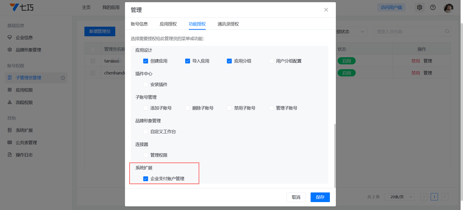Viewport: 463px width, 210px height.
Task: Click the 保存 button
Action: click(320, 197)
